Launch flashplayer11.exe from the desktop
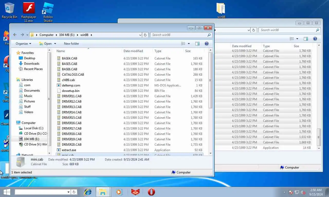The width and height of the screenshot is (329, 197). click(29, 12)
